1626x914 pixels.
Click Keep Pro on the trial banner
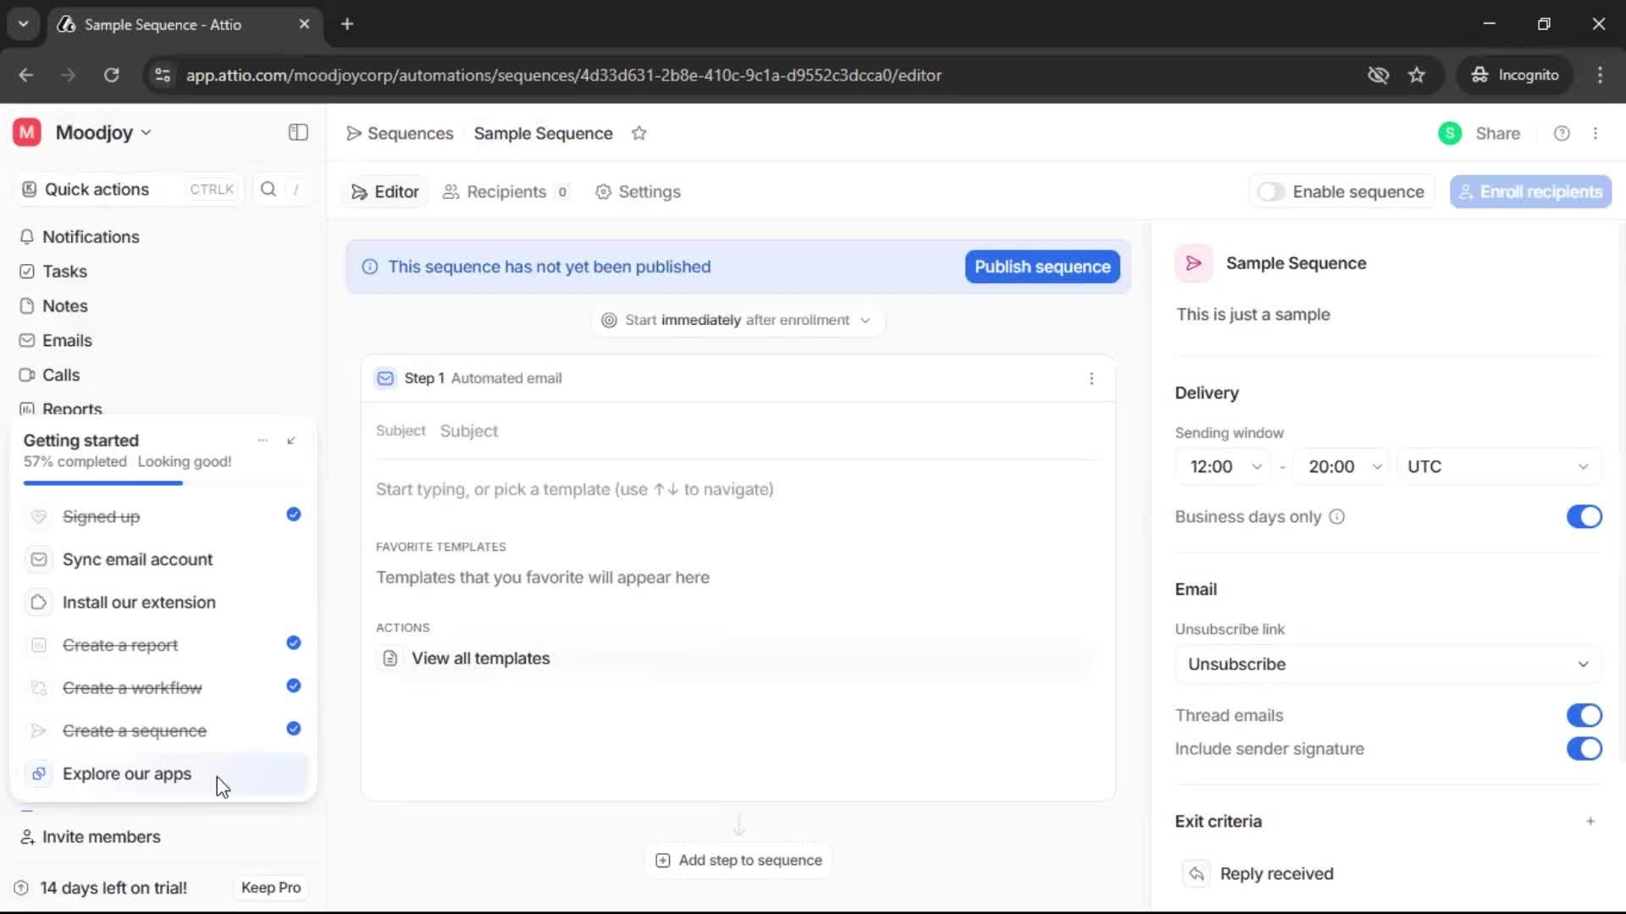(x=270, y=887)
